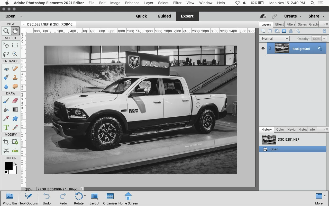329x206 pixels.
Task: Hide the Background layer via eye icon
Action: [263, 48]
